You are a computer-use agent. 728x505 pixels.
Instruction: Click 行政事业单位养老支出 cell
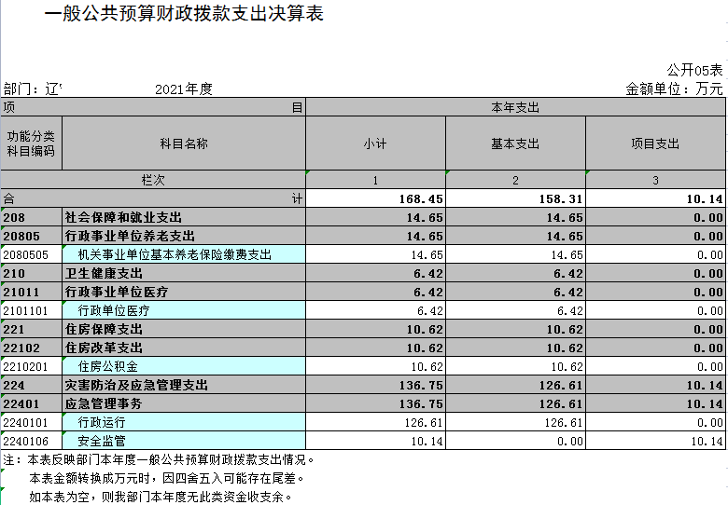click(x=184, y=236)
